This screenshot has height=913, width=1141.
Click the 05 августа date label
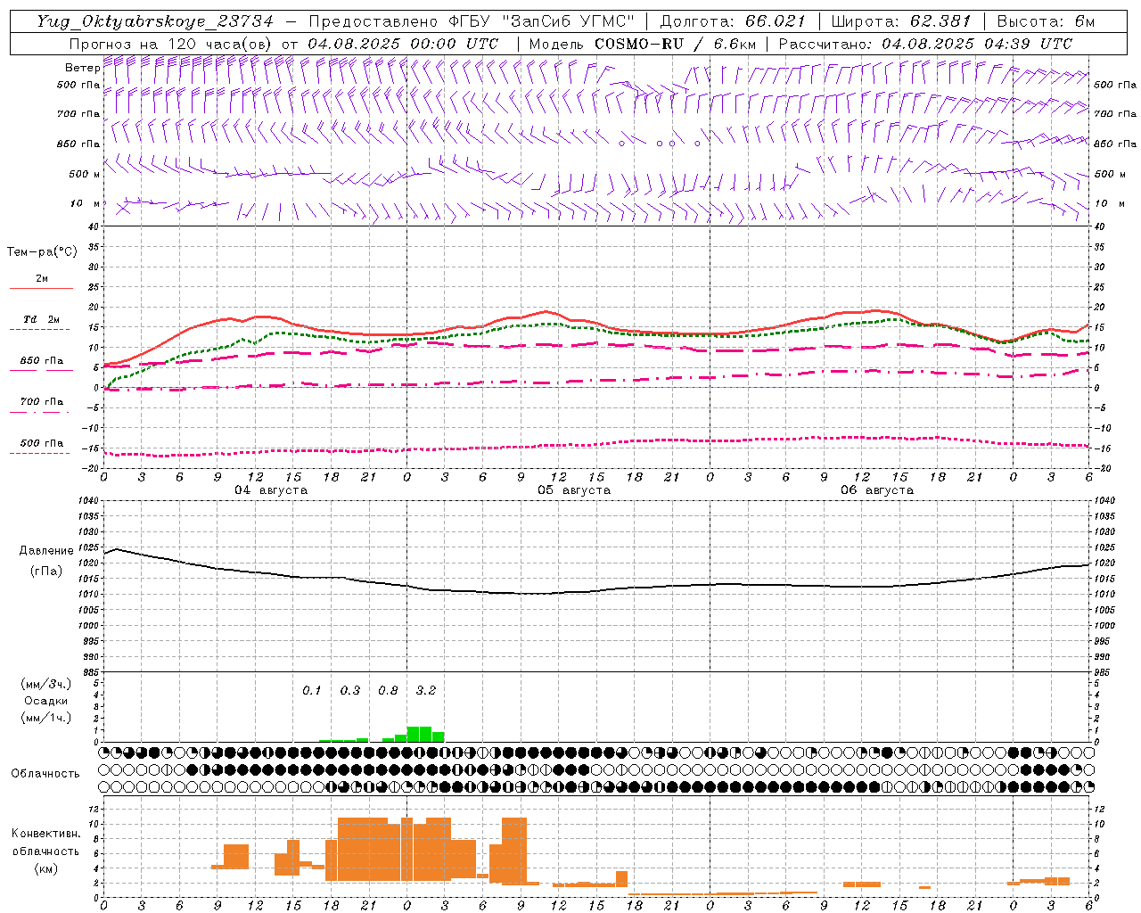click(x=574, y=490)
